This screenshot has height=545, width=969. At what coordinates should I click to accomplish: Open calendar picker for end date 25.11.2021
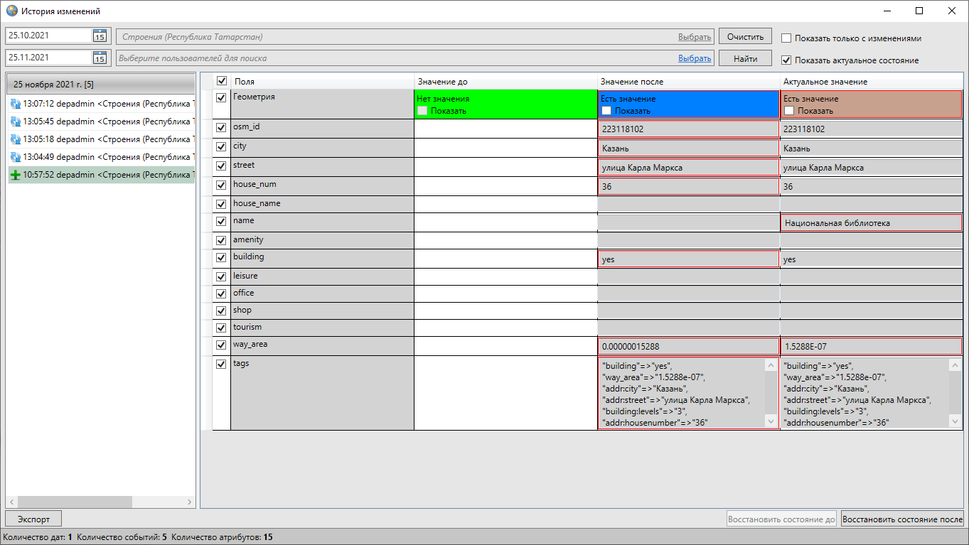tap(100, 58)
